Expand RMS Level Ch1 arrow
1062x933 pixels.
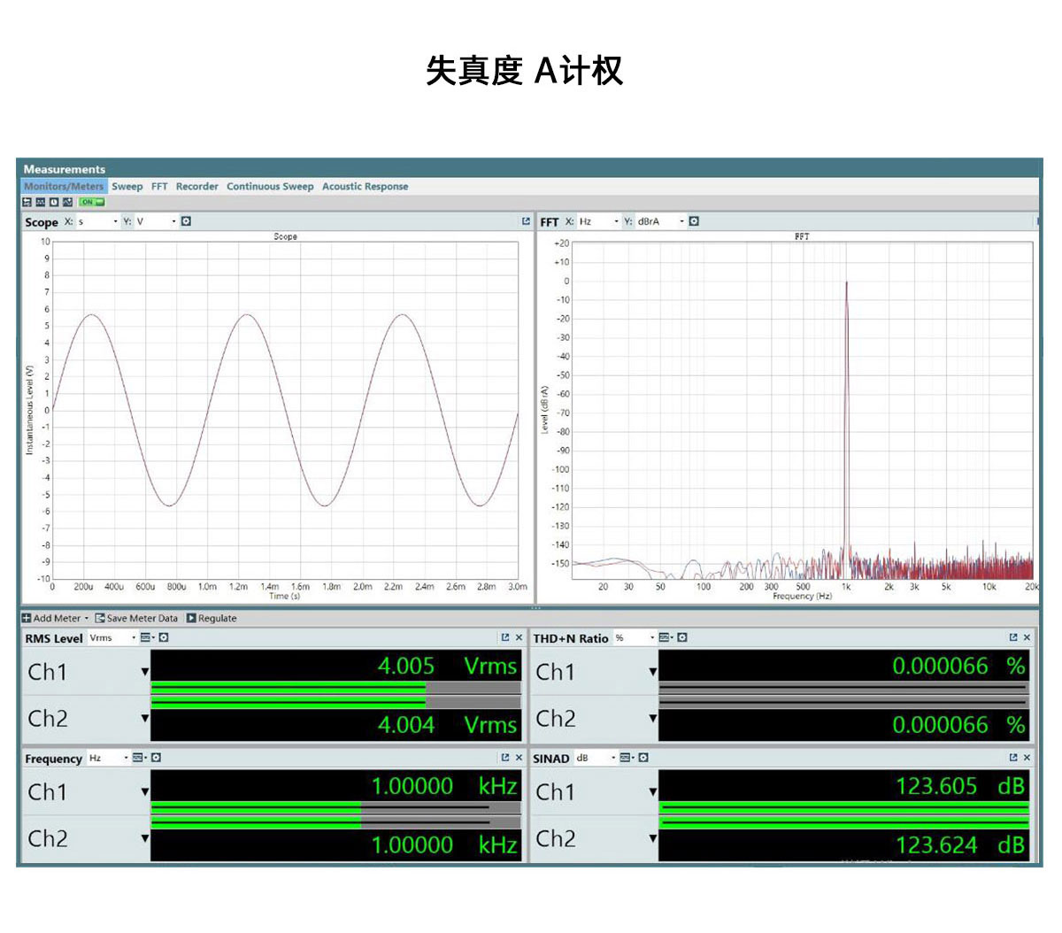pos(144,672)
